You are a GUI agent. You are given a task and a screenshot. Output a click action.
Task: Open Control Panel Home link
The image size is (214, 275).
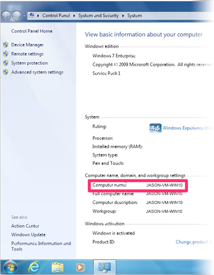[32, 31]
